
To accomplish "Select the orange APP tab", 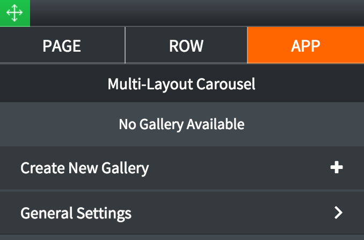I will point(305,46).
